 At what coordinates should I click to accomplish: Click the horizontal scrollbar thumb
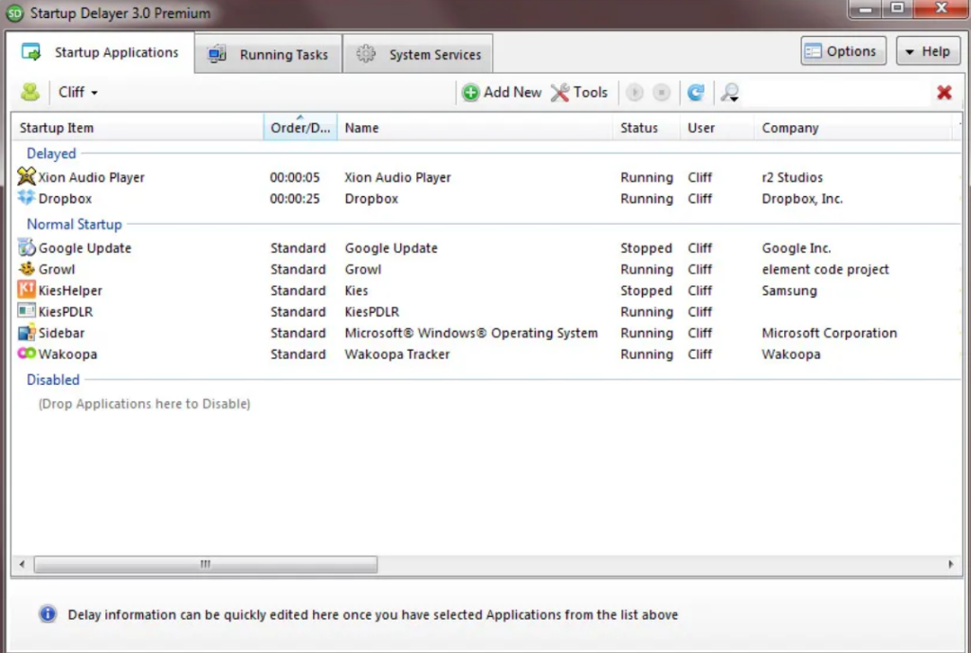coord(206,564)
